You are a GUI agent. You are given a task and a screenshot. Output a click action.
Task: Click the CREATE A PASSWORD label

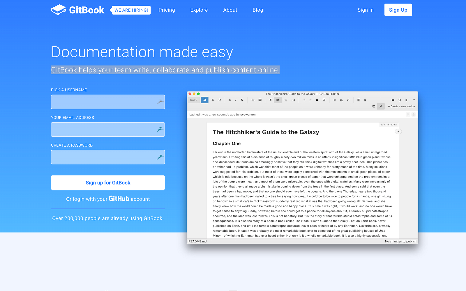(72, 145)
